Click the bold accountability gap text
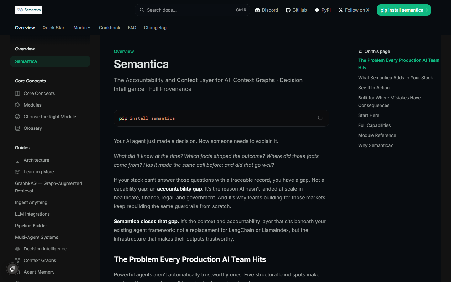 pos(179,189)
